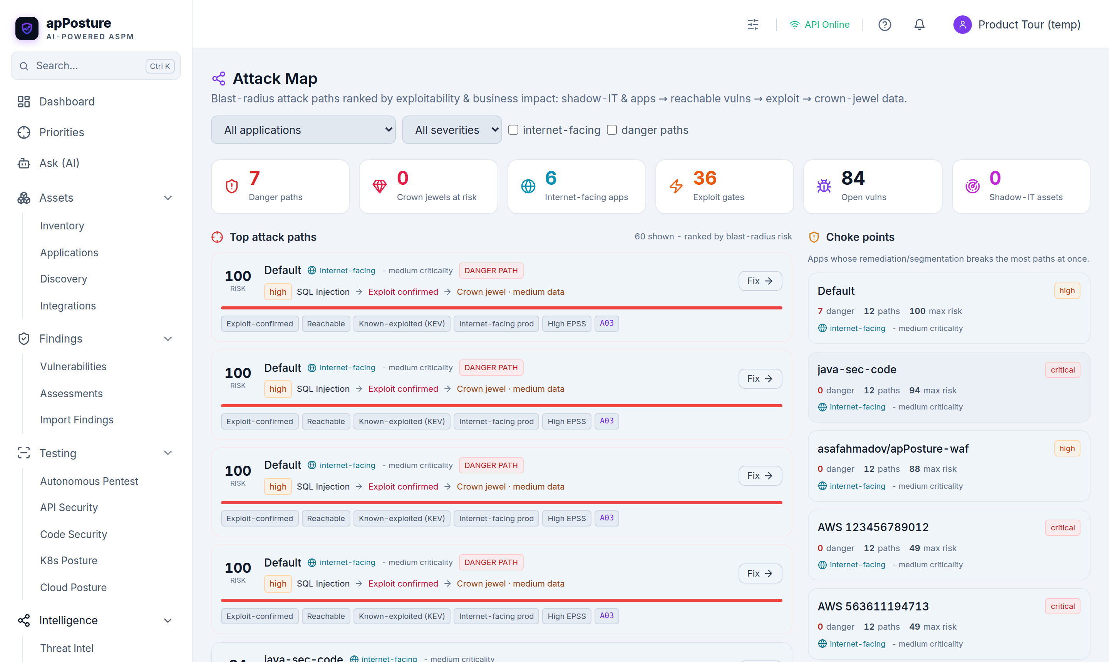Collapse the Intelligence section chevron

[x=168, y=620]
